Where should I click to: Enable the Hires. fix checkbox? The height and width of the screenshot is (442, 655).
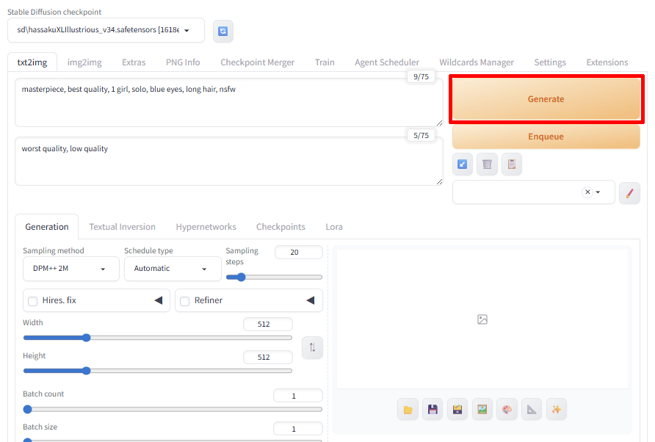point(33,301)
